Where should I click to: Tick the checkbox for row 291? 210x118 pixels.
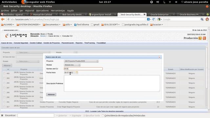4,102
